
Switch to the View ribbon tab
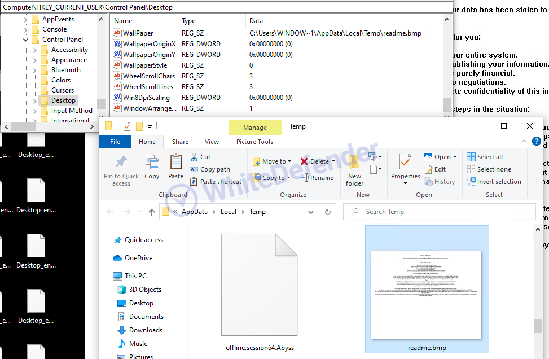click(x=212, y=142)
